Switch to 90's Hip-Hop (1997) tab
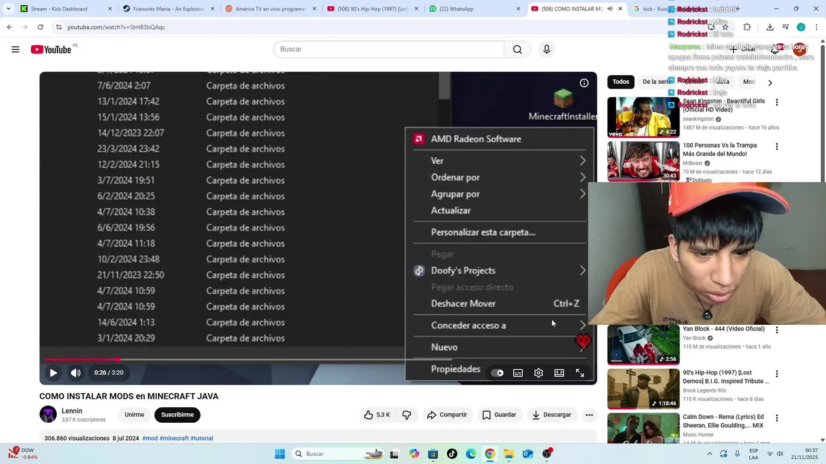Viewport: 826px width, 464px height. point(372,9)
